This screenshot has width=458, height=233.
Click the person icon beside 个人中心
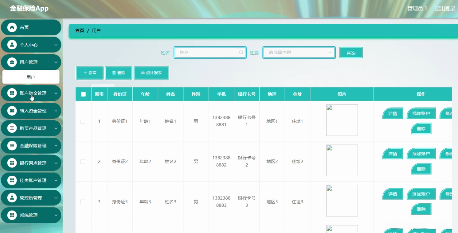pyautogui.click(x=12, y=45)
